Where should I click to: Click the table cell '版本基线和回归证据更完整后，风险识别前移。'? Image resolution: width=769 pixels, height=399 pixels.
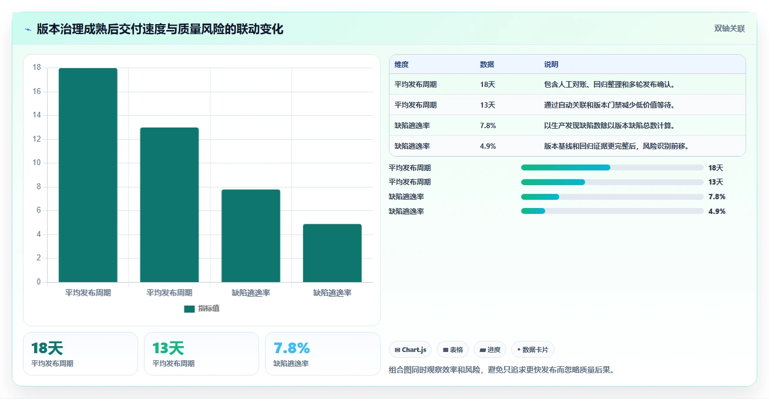tap(616, 146)
